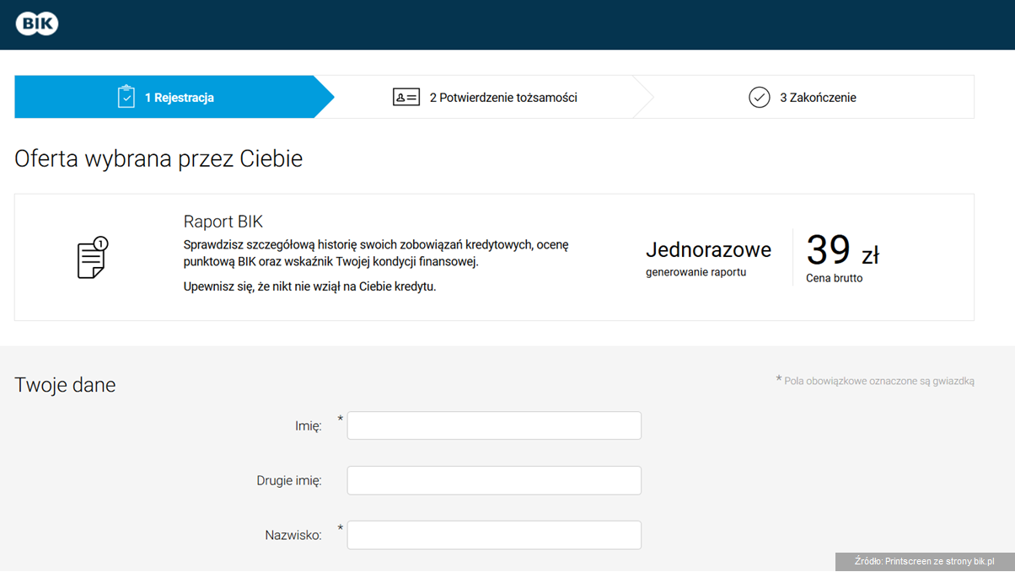Viewport: 1015px width, 572px height.
Task: Click the "Twoje dane" section heading
Action: 65,385
